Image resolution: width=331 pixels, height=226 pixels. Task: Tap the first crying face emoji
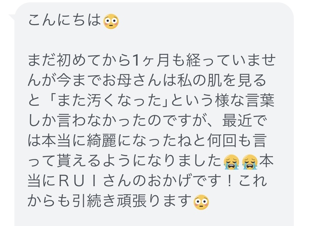click(231, 162)
